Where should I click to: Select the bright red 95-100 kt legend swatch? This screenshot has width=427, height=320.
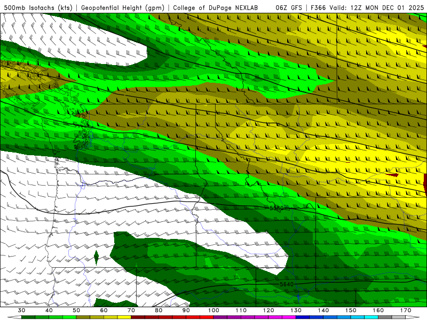(x=207, y=317)
